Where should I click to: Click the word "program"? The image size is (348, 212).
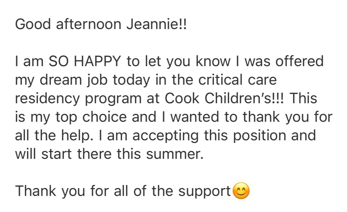click(113, 99)
